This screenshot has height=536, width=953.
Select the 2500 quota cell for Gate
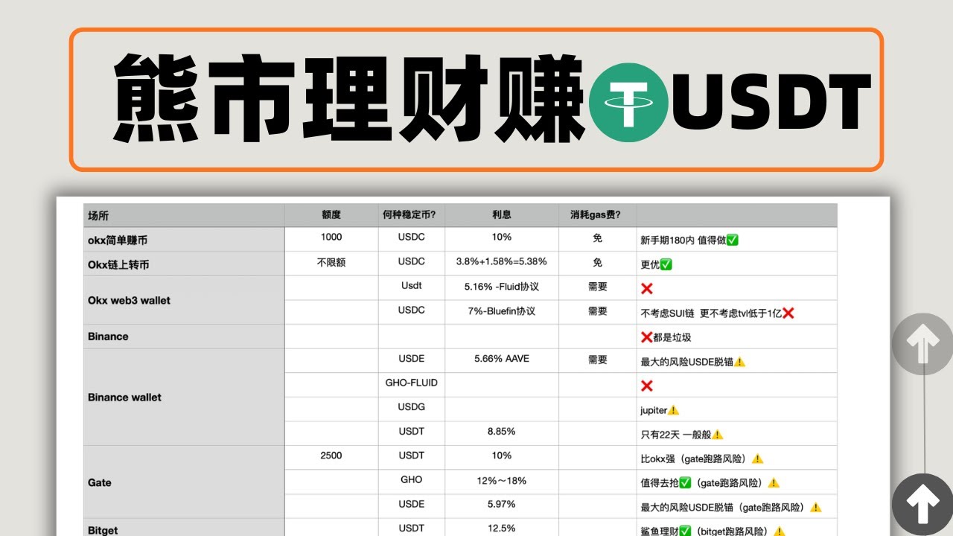(331, 456)
